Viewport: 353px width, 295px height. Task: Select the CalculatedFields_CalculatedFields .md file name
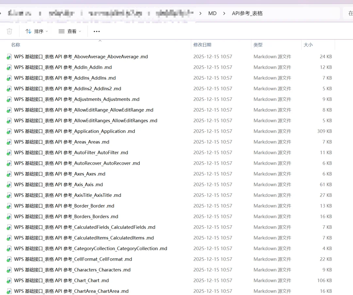(x=85, y=227)
